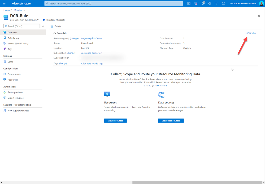Click the Delete trash can icon
Image resolution: width=265 pixels, height=184 pixels.
tap(52, 26)
